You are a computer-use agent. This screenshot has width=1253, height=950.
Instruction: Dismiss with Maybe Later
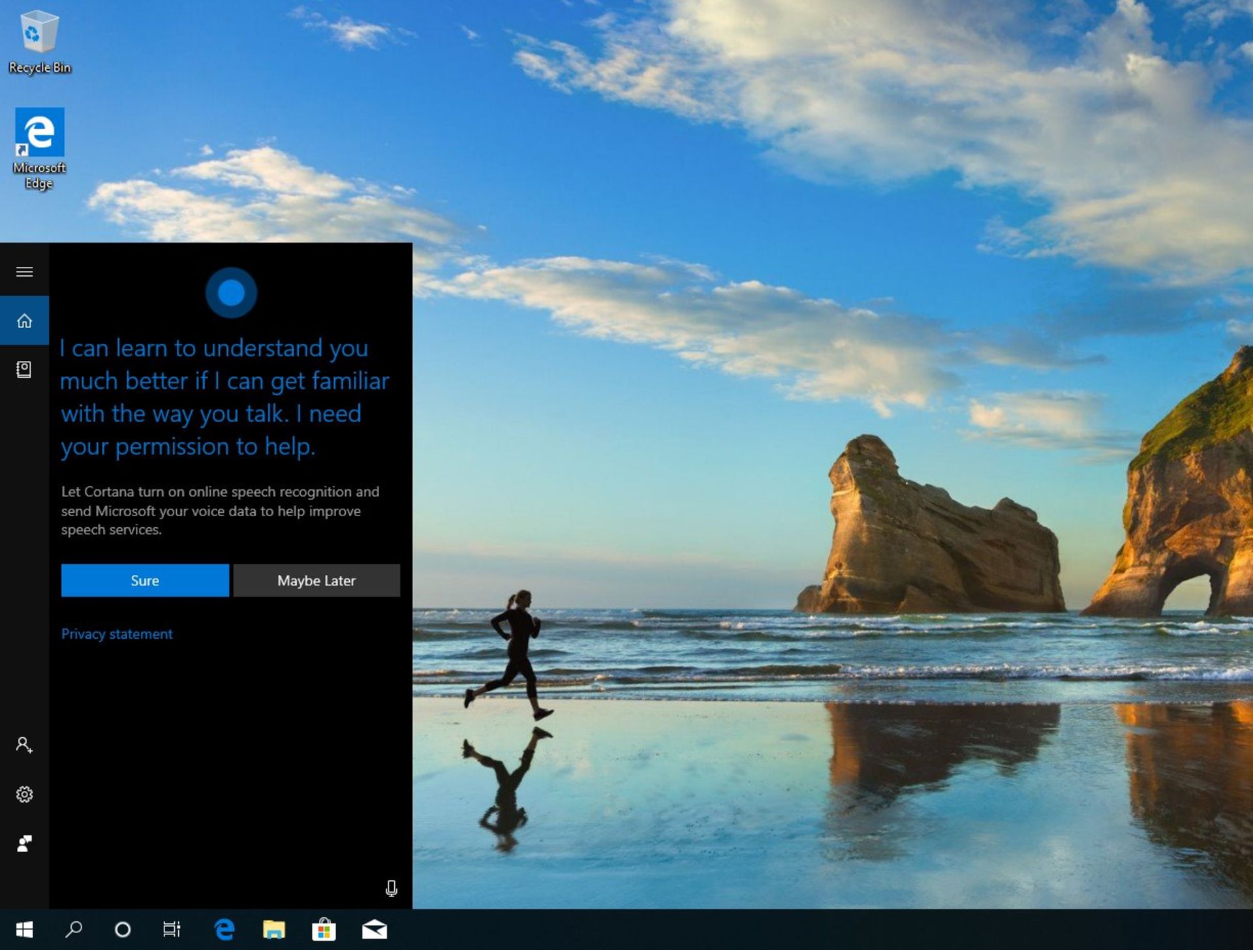click(317, 580)
